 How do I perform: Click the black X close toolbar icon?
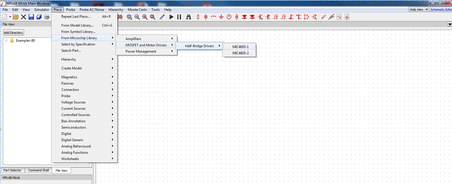(24, 17)
